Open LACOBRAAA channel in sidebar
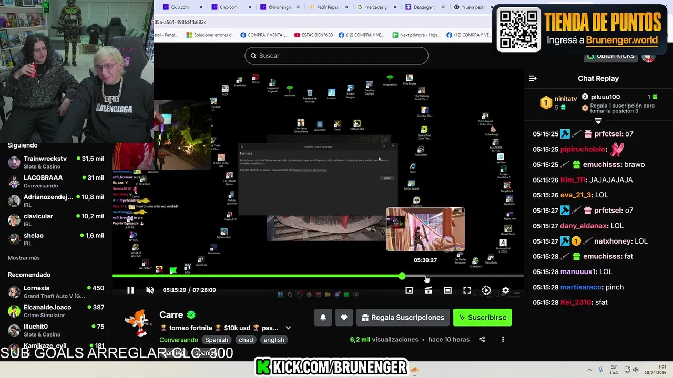This screenshot has width=673, height=378. click(56, 182)
